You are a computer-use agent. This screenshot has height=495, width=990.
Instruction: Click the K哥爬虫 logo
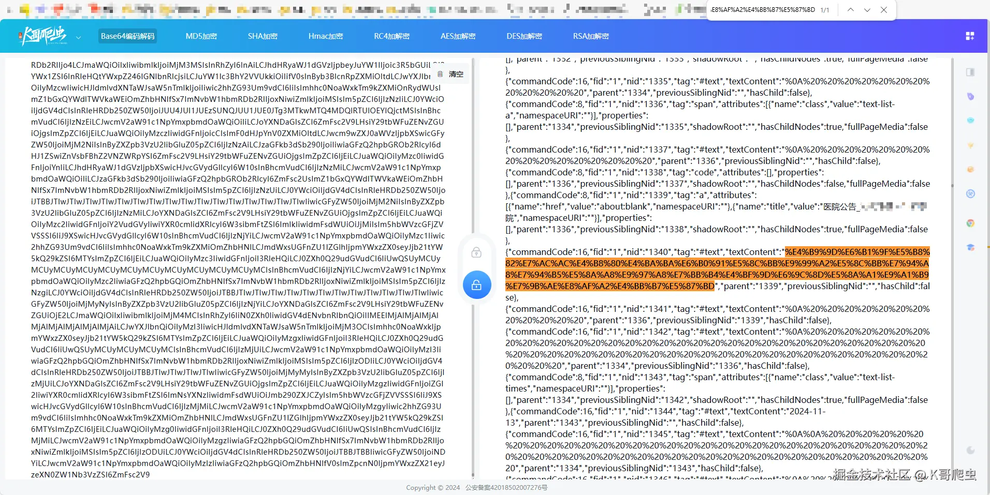(x=43, y=36)
